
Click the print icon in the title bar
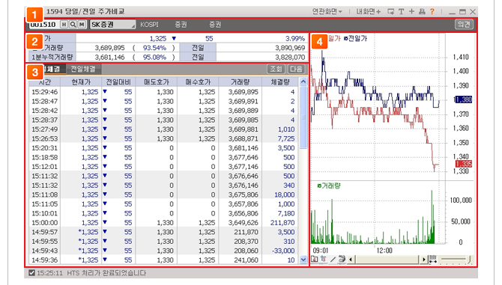(422, 11)
